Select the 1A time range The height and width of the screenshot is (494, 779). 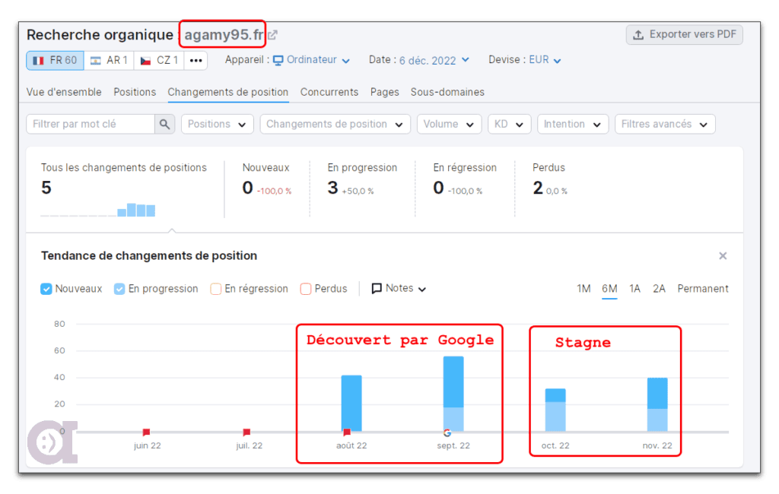pyautogui.click(x=635, y=289)
